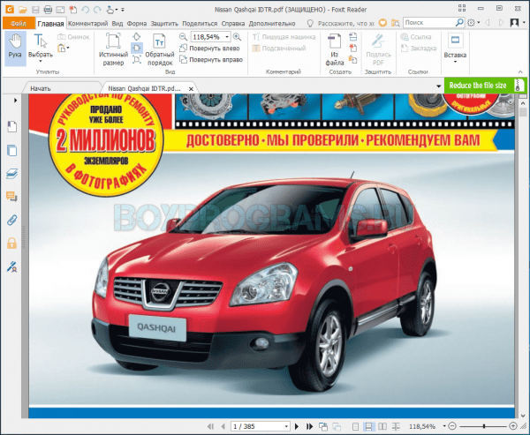Screen dimensions: 530x435
Task: Open the 1 / 385 page number dropdown
Action: click(x=286, y=426)
